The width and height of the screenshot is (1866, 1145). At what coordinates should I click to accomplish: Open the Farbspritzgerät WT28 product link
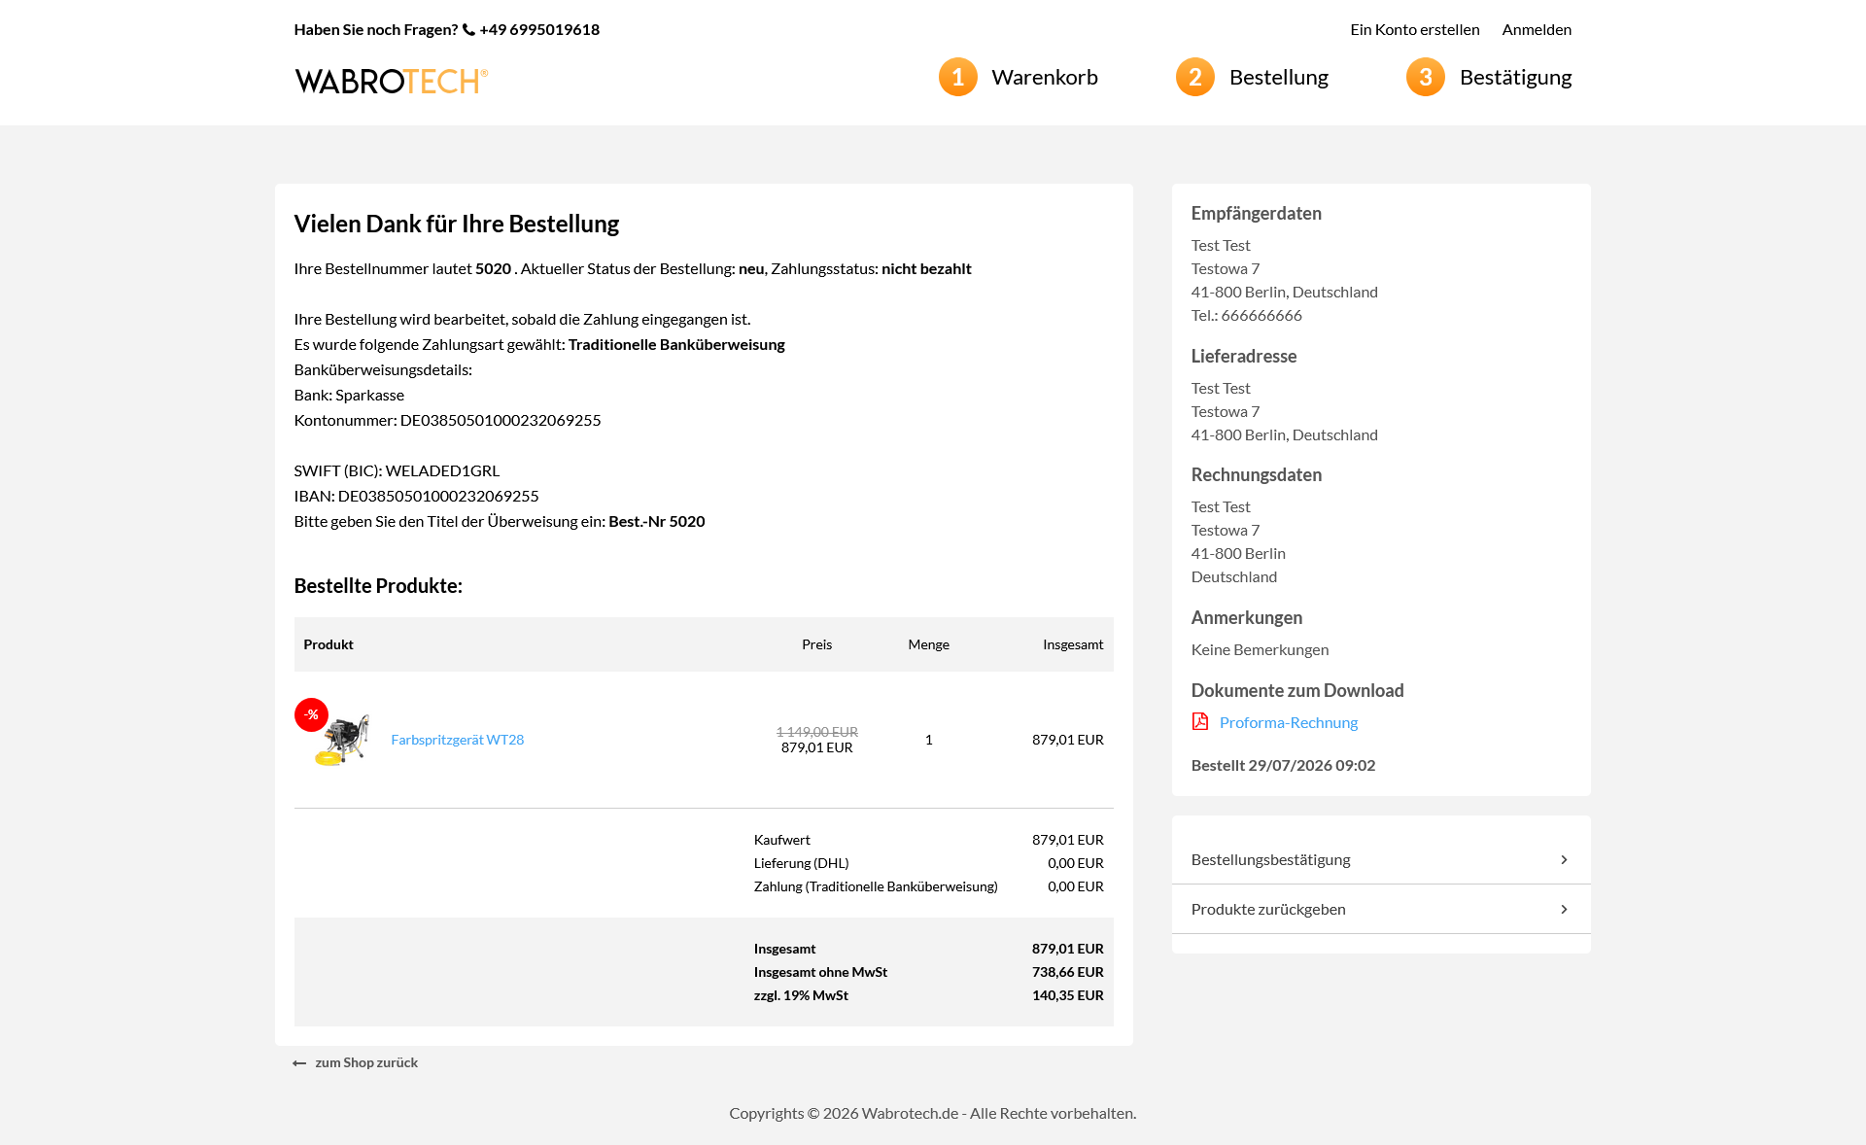[457, 740]
